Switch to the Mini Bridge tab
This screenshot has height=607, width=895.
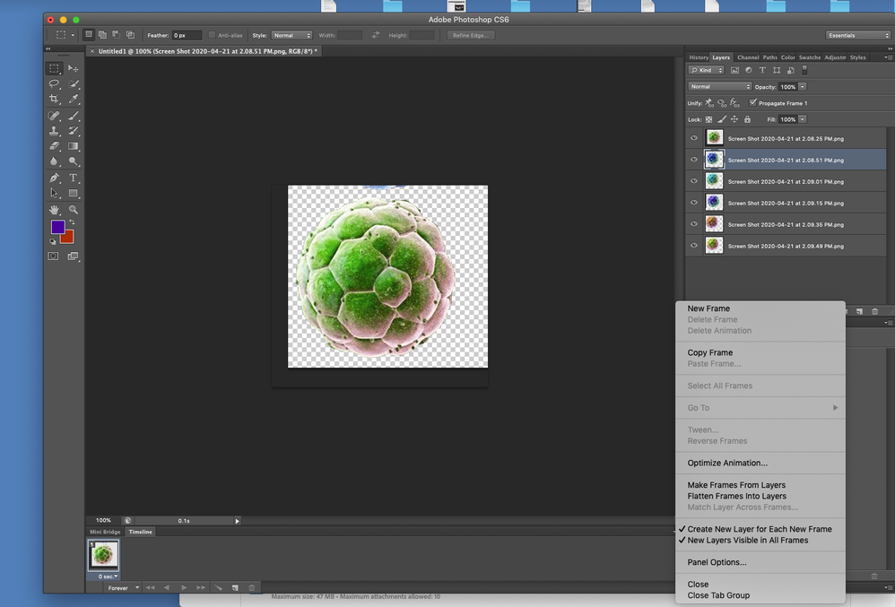point(105,532)
